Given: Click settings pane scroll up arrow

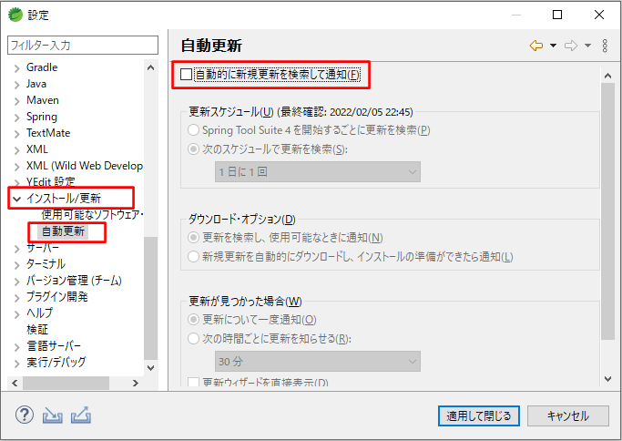Looking at the screenshot, I should coord(607,76).
